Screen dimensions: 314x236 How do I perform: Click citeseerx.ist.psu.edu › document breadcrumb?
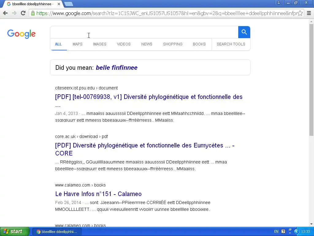[x=86, y=88]
